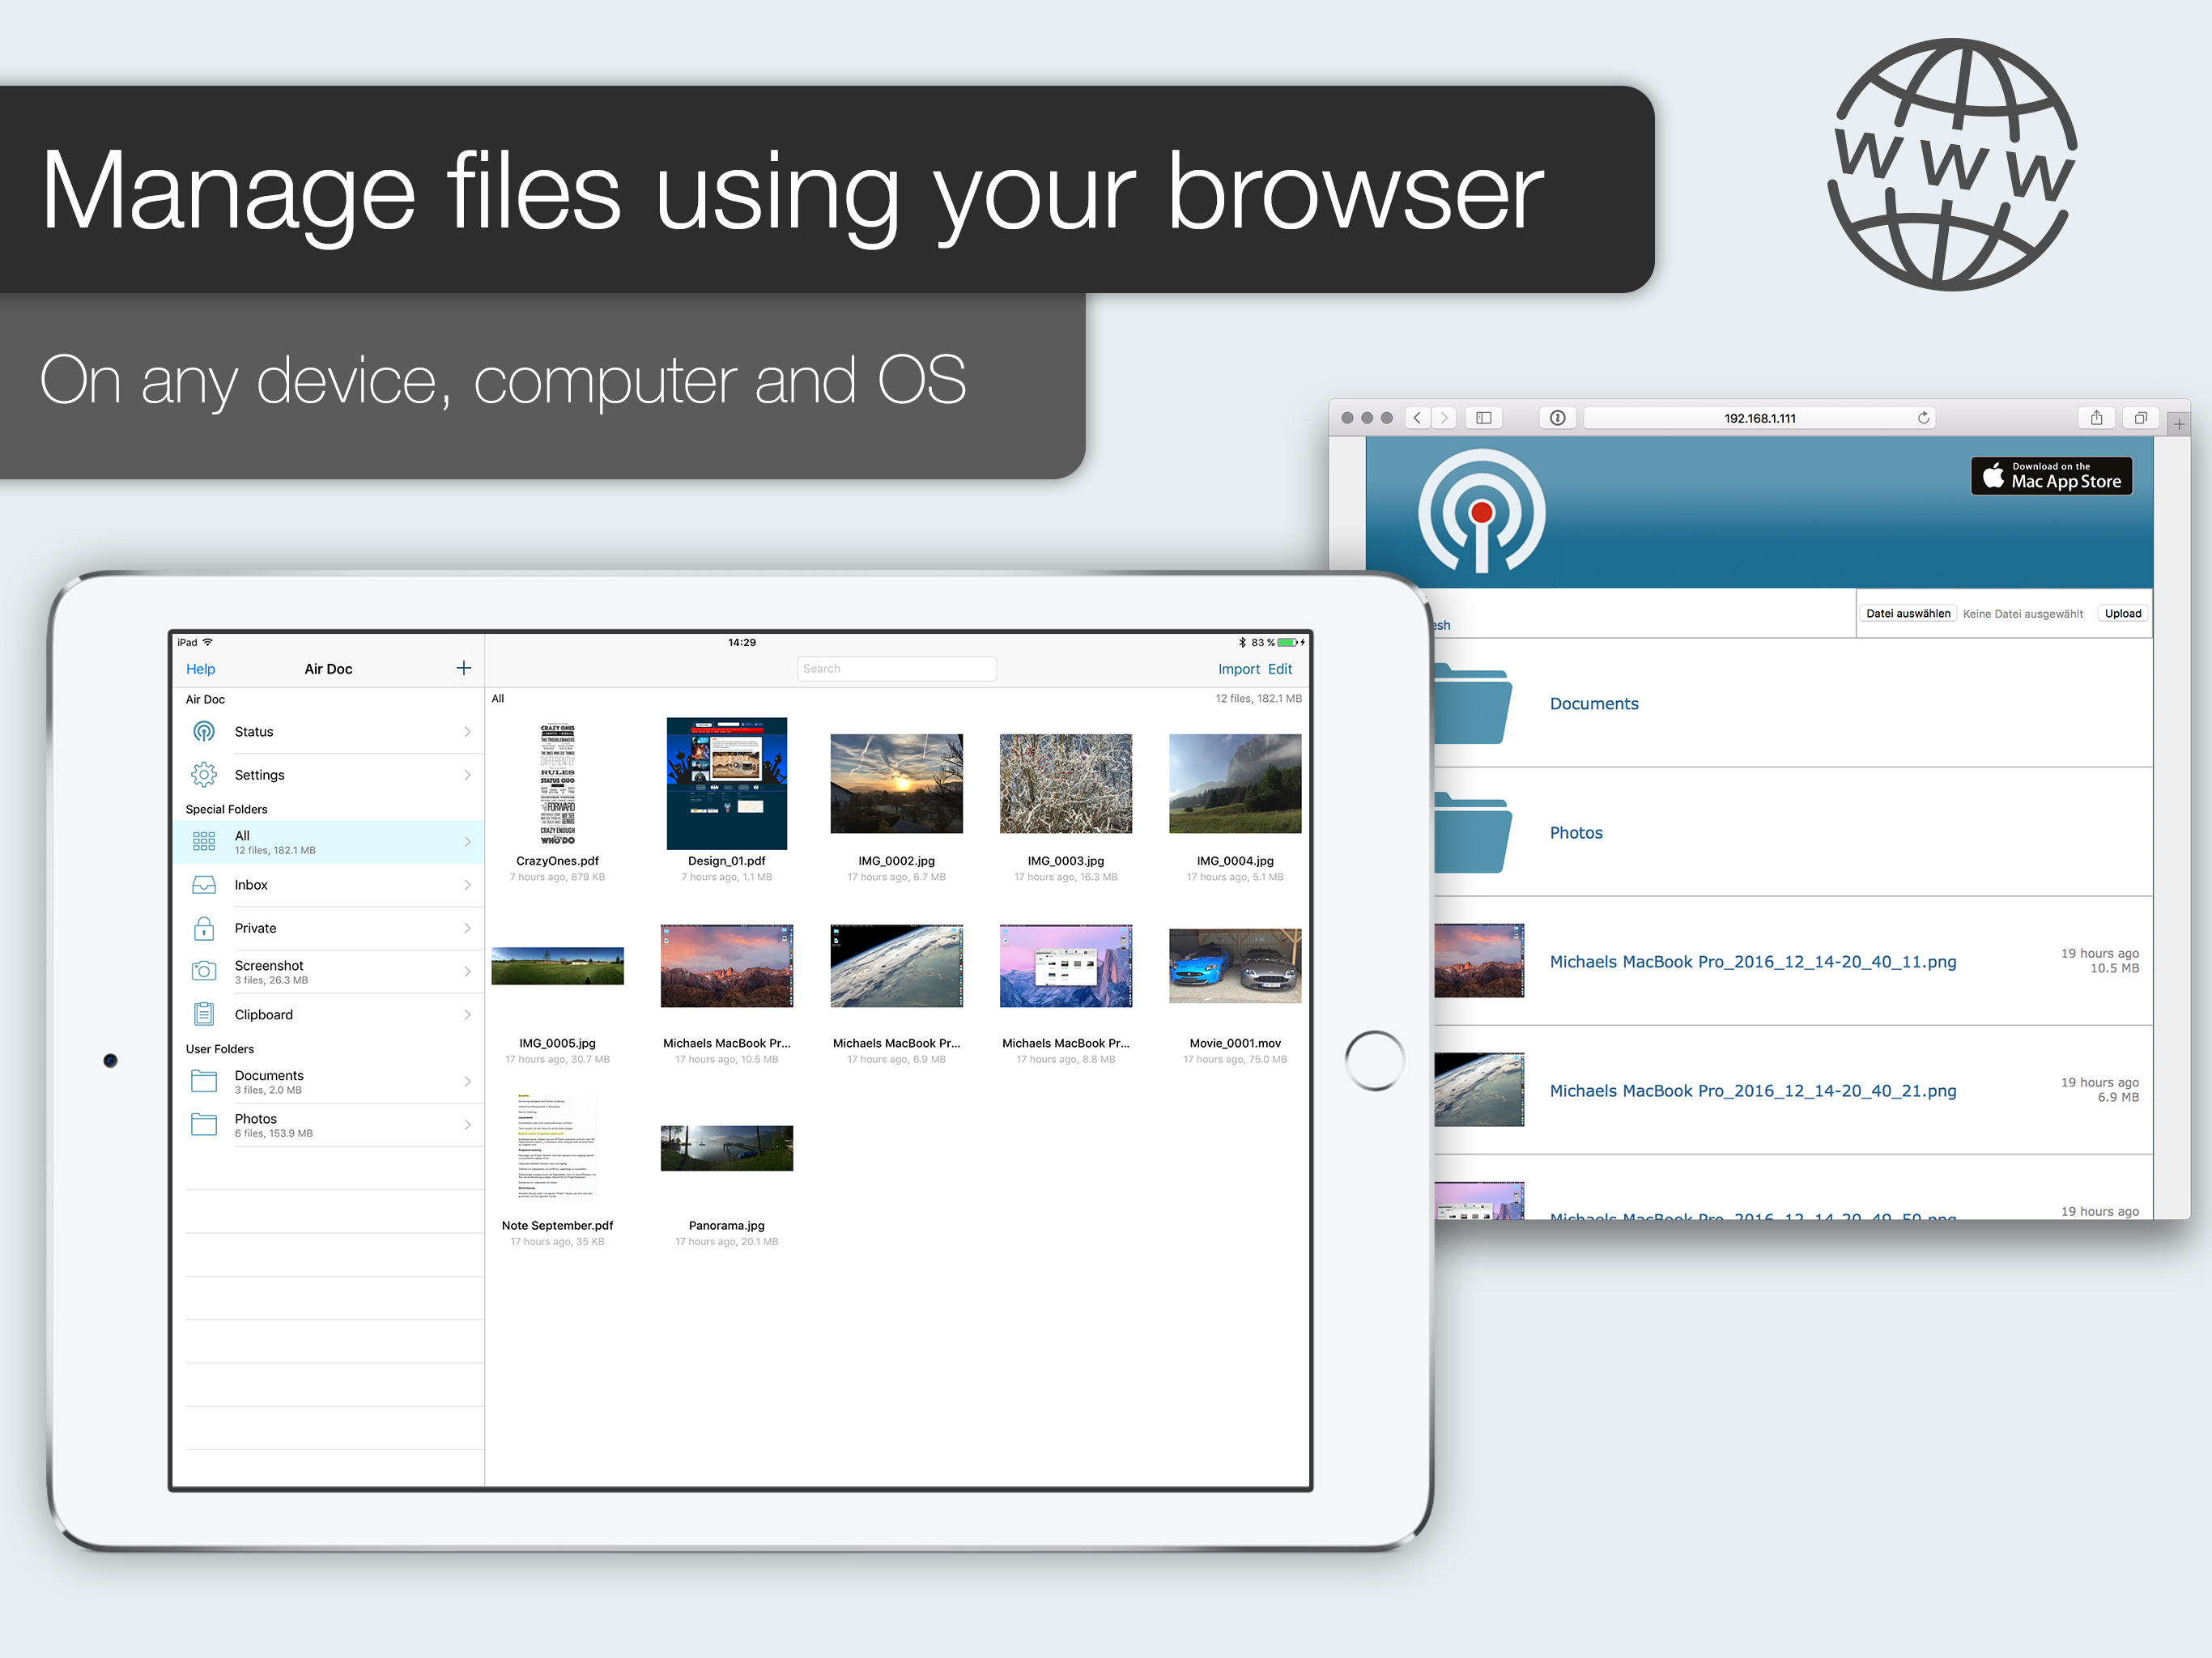Image resolution: width=2212 pixels, height=1658 pixels.
Task: Select the Inbox tray icon
Action: 204,885
